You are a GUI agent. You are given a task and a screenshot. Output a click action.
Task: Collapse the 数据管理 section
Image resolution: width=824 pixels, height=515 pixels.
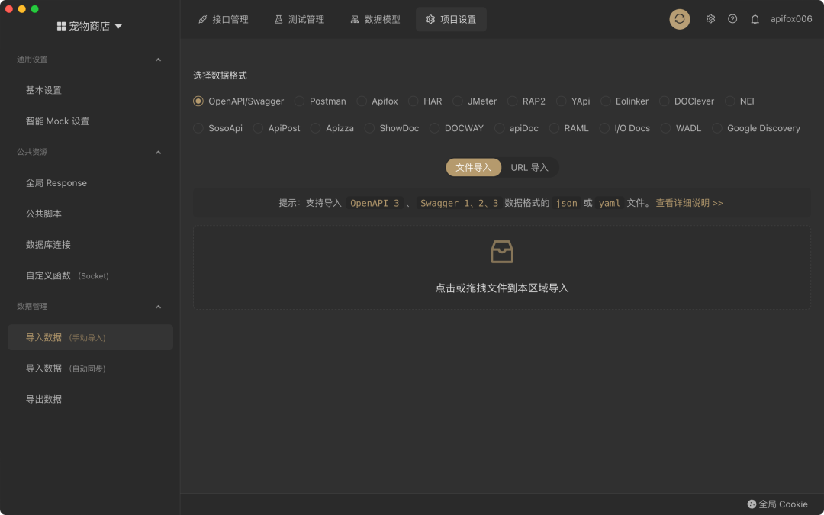(x=158, y=307)
